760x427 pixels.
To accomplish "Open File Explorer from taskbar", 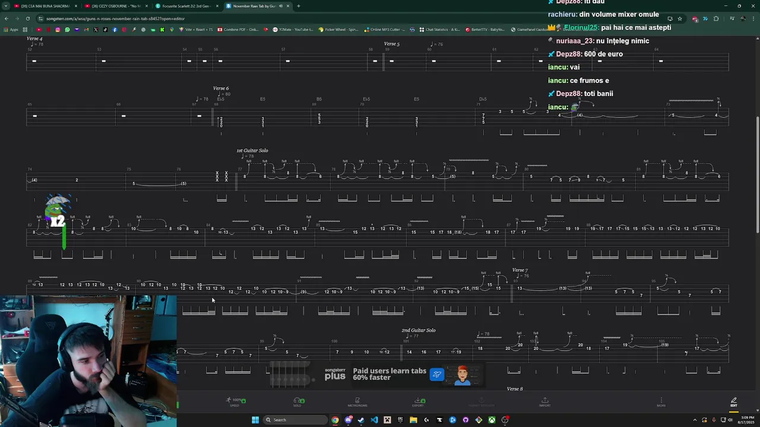I will coord(413,420).
